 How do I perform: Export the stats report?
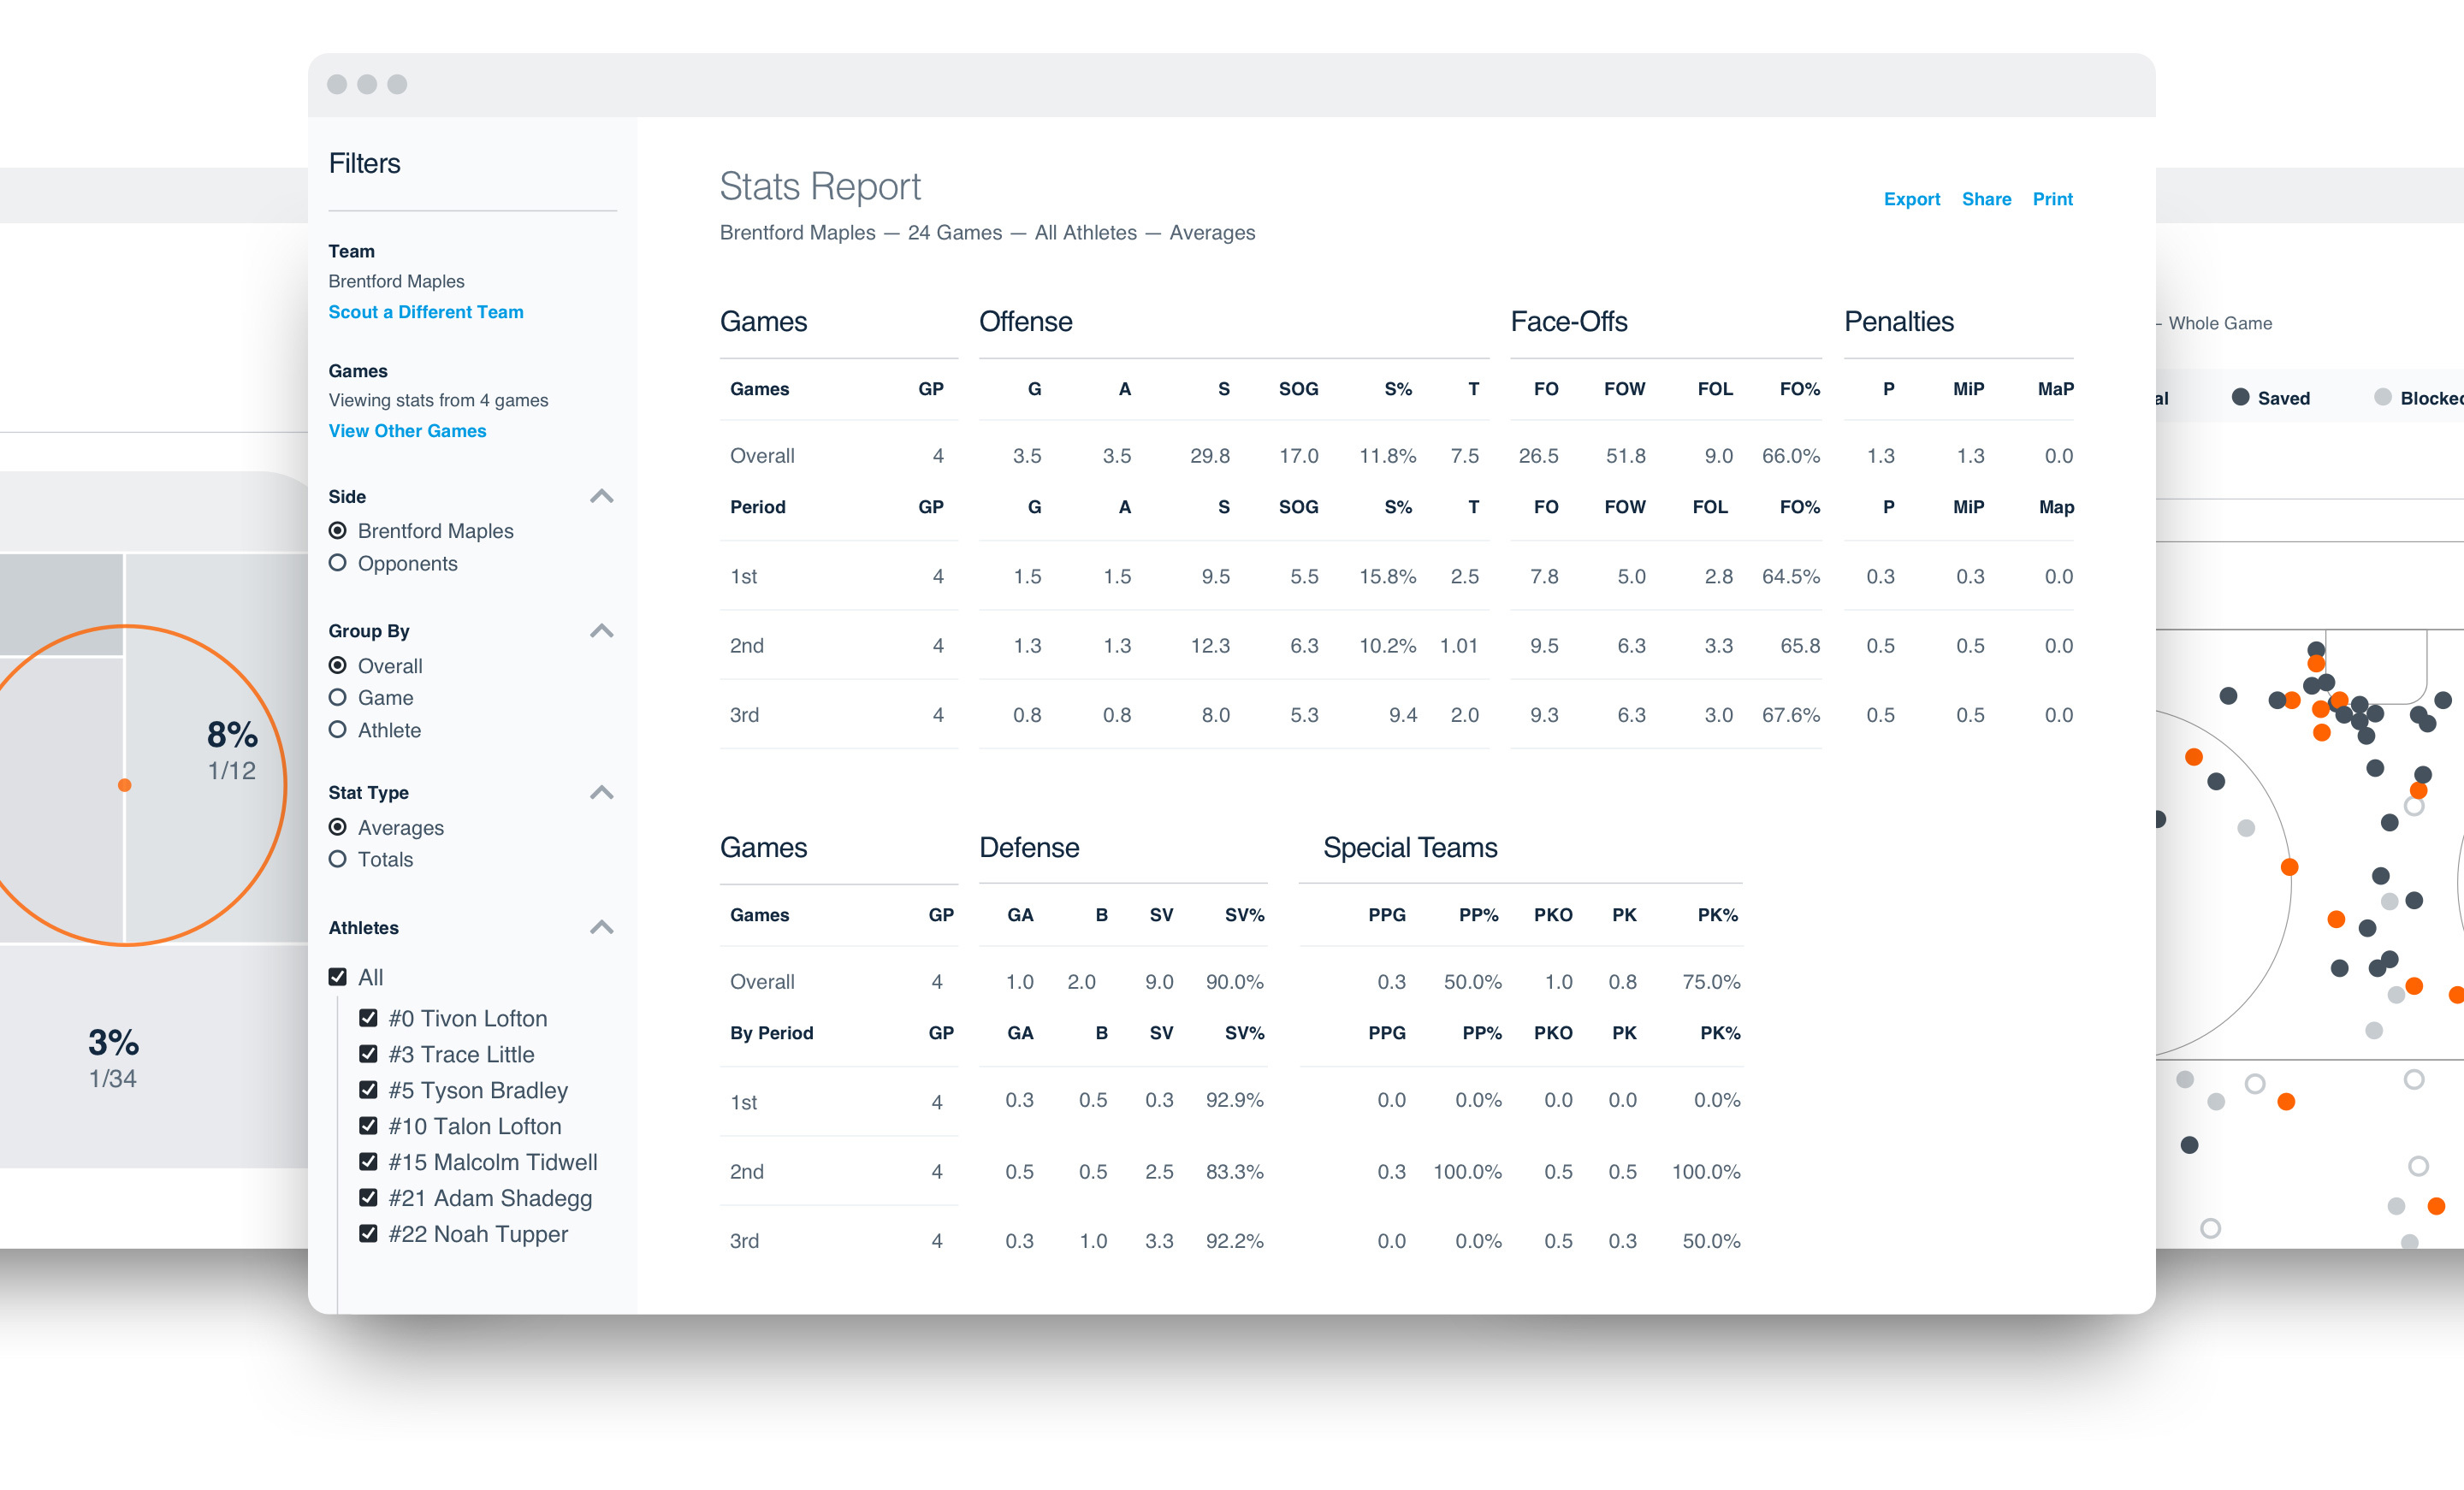click(x=1911, y=199)
